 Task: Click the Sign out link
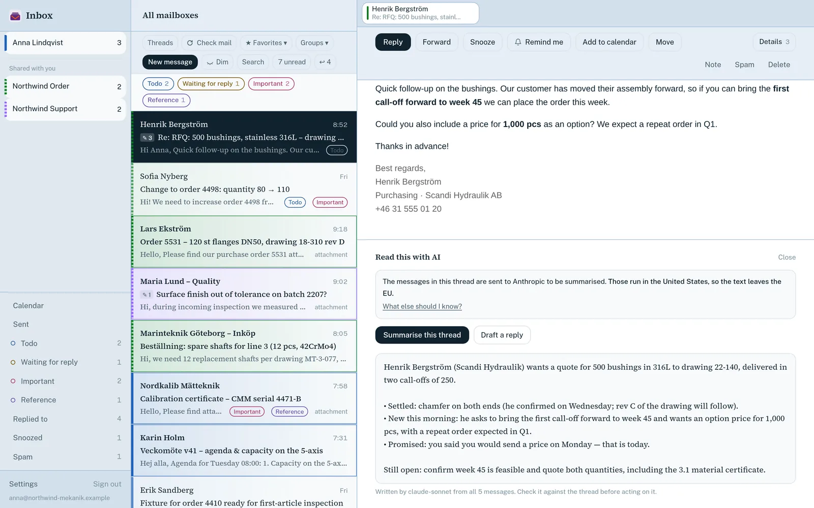(107, 484)
